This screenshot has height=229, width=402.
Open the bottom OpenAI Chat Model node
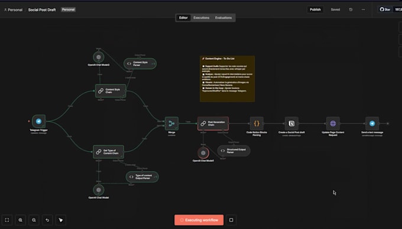point(99,190)
